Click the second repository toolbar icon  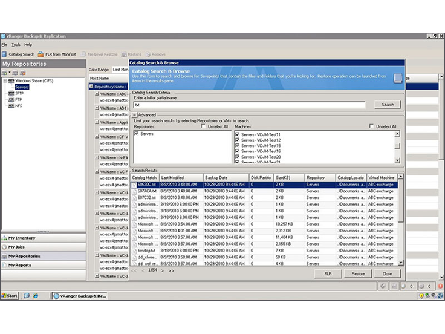15,73
